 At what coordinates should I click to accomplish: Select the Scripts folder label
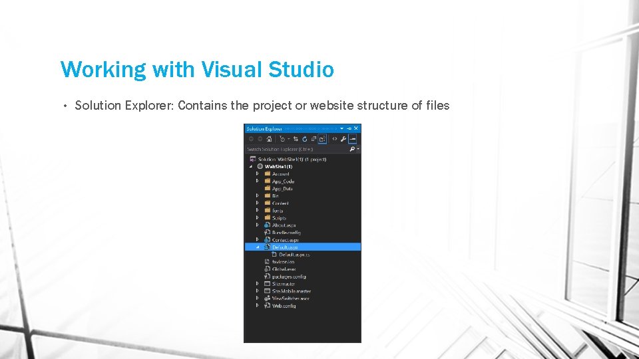279,218
